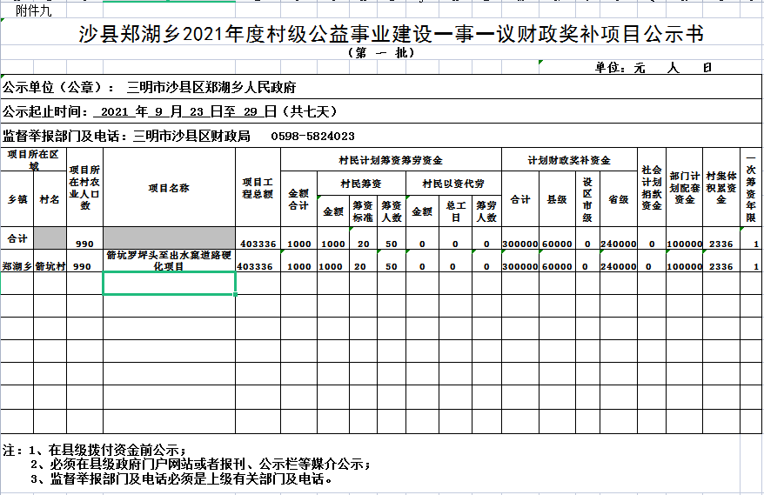Click the green-bordered empty cell under project name
This screenshot has width=764, height=495.
(169, 283)
